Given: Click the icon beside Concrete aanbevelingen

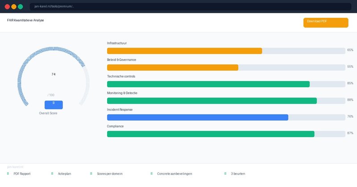Looking at the screenshot, I should point(151,174).
